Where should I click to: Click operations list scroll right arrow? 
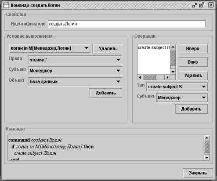(167, 77)
